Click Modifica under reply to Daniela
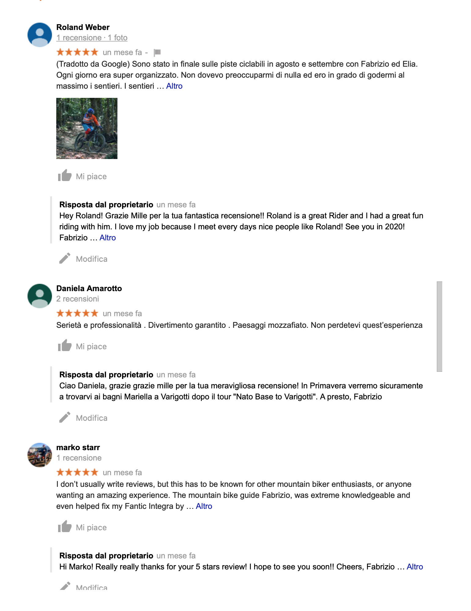The height and width of the screenshot is (611, 471). tap(92, 418)
